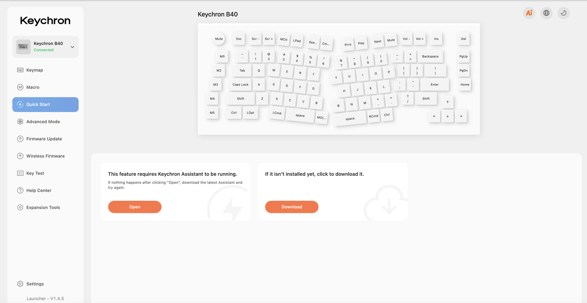Select the Backspace key

click(430, 56)
